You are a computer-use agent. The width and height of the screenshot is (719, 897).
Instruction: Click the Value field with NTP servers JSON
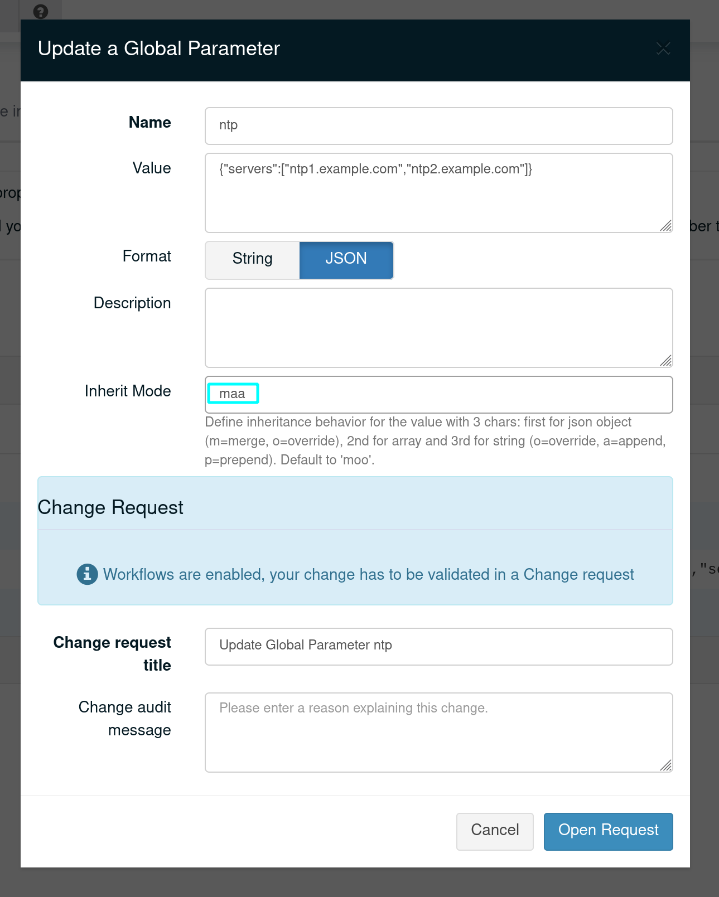click(438, 192)
